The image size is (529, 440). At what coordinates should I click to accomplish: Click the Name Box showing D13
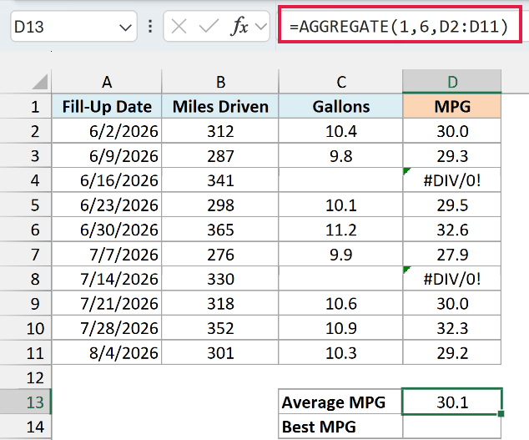[x=73, y=27]
